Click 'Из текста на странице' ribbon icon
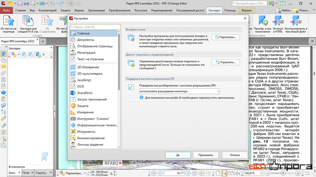 click(9, 24)
